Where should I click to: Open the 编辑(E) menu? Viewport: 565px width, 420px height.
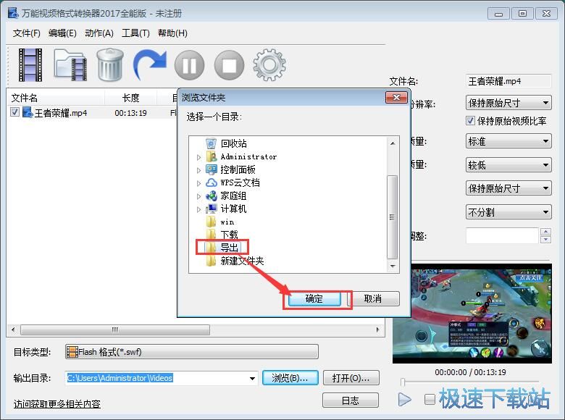pos(62,33)
